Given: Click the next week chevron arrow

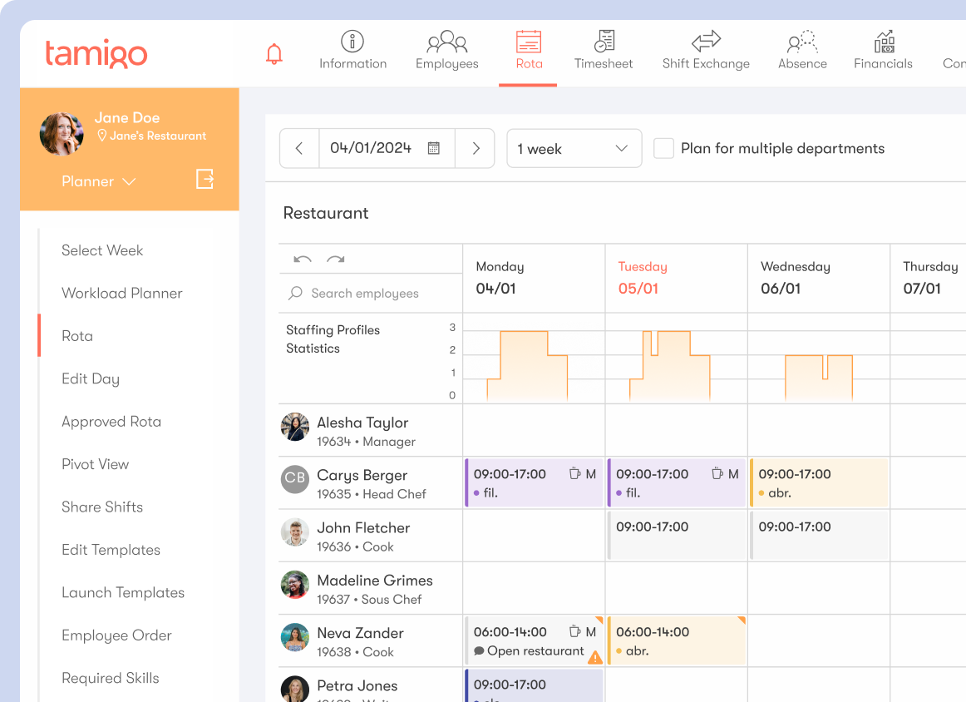Looking at the screenshot, I should tap(475, 148).
